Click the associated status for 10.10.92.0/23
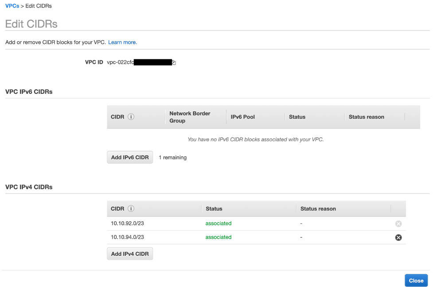 (218, 224)
